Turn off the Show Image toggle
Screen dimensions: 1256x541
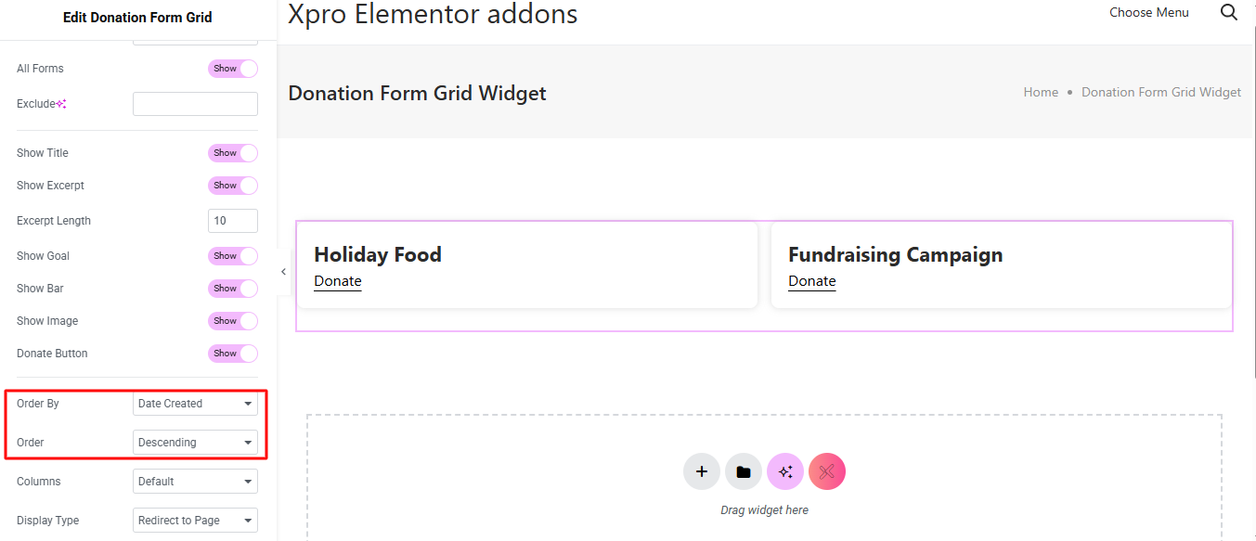[232, 321]
